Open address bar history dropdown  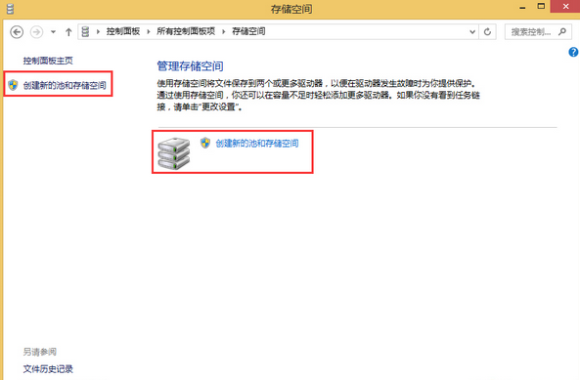coord(472,32)
